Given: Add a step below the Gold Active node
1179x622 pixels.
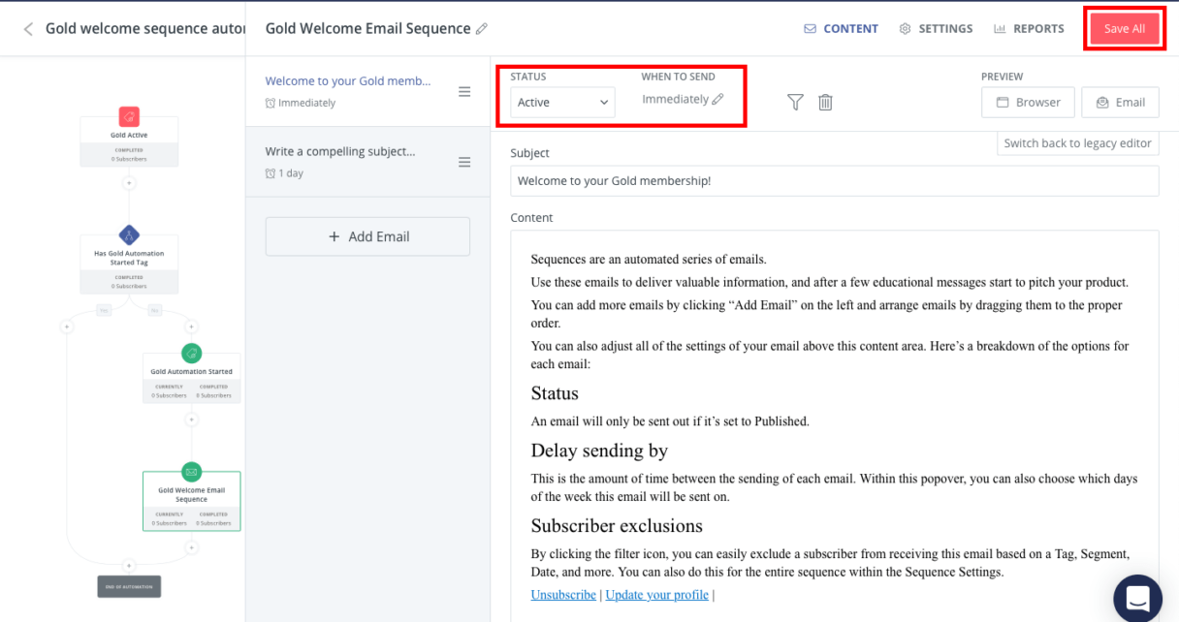Looking at the screenshot, I should [129, 182].
